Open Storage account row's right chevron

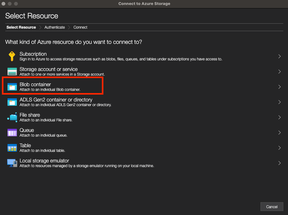279,72
